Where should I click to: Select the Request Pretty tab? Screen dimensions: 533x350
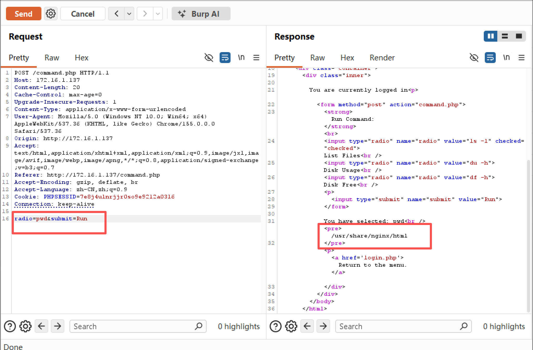pos(19,58)
